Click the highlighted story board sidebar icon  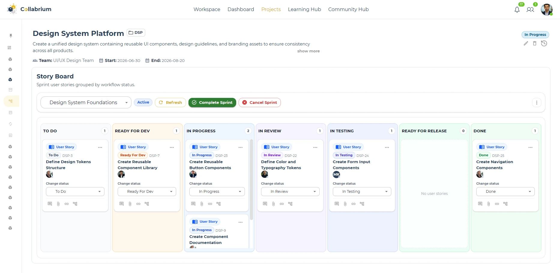pos(11,101)
